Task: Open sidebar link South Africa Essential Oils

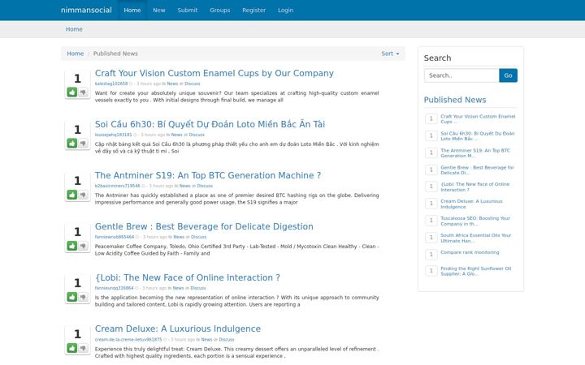Action: [476, 238]
